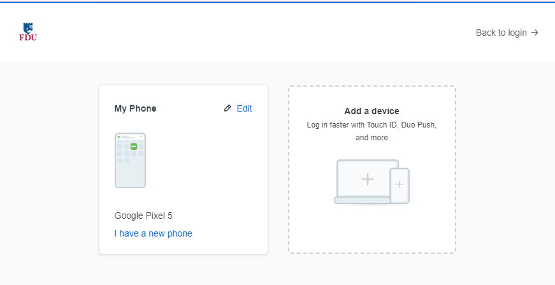Click the pencil icon next to Edit
The image size is (555, 285).
click(x=227, y=108)
